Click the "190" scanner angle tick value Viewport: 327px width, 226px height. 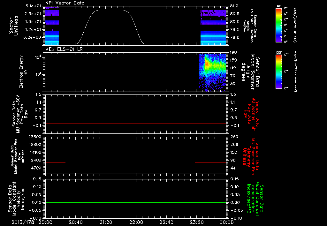pyautogui.click(x=233, y=52)
